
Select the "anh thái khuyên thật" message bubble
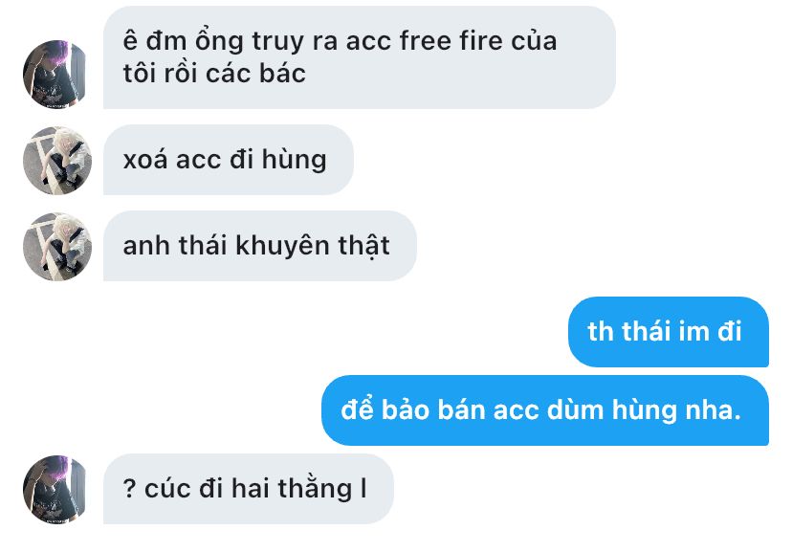pyautogui.click(x=259, y=246)
